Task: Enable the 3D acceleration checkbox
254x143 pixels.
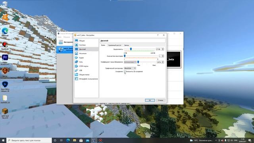Action: coord(125,71)
